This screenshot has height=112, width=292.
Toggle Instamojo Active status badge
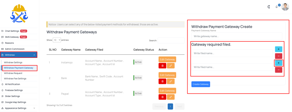pyautogui.click(x=138, y=62)
